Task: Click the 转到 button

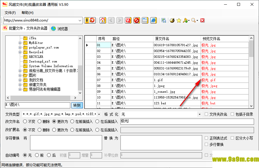Action: pos(77,105)
